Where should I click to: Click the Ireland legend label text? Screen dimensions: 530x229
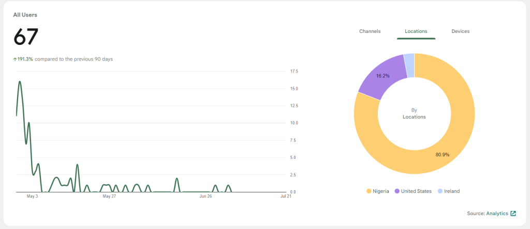point(452,191)
